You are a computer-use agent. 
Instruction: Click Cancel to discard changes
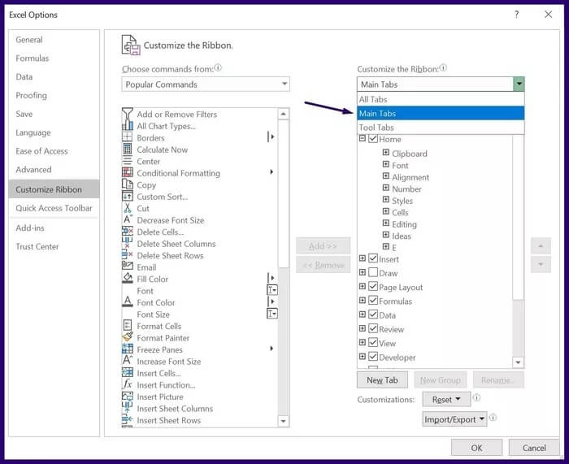[x=534, y=448]
